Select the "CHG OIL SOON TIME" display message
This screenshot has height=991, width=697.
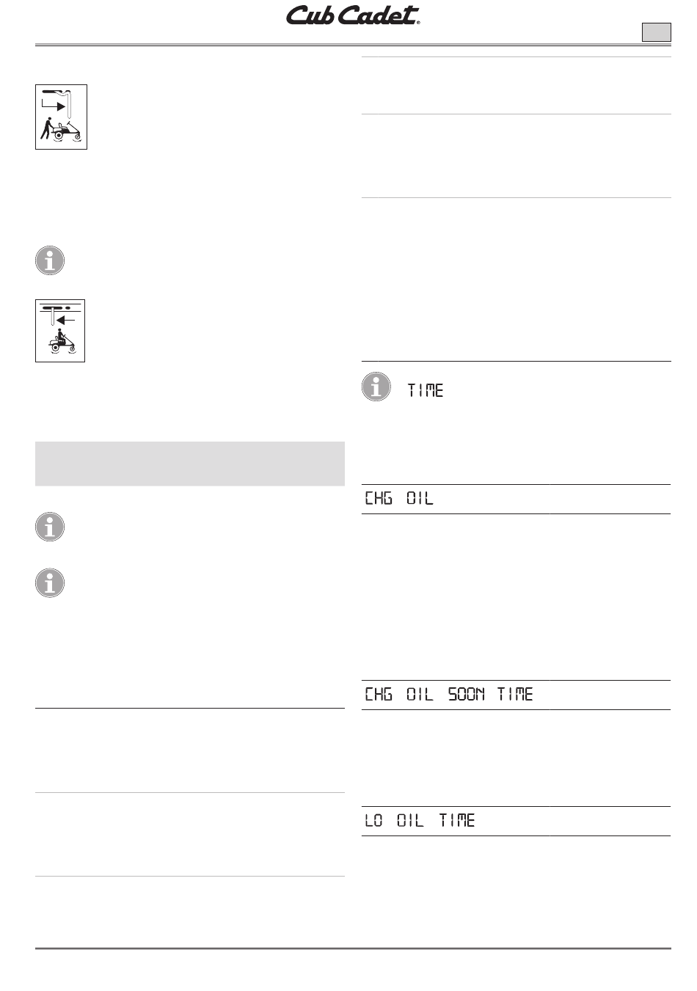449,695
